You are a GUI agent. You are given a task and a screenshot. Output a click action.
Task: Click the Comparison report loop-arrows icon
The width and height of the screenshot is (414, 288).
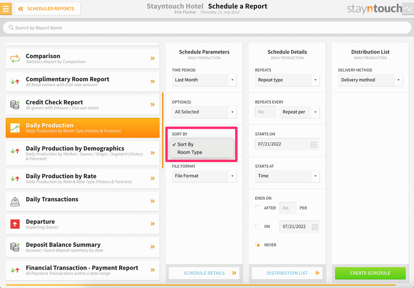click(15, 58)
